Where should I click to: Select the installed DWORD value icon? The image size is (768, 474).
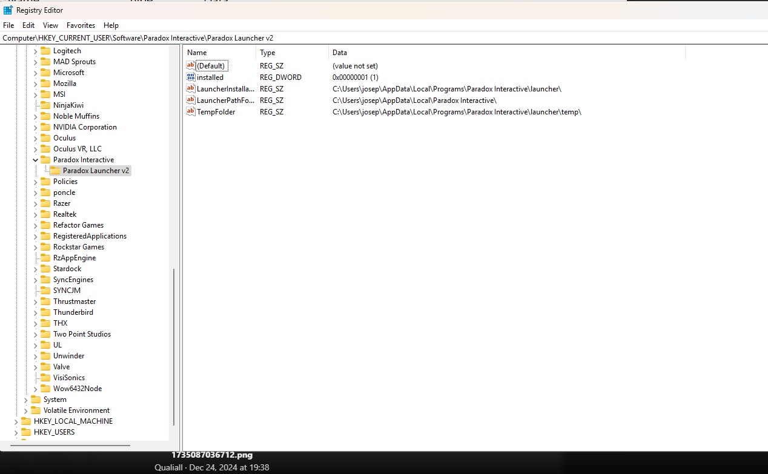tap(191, 77)
